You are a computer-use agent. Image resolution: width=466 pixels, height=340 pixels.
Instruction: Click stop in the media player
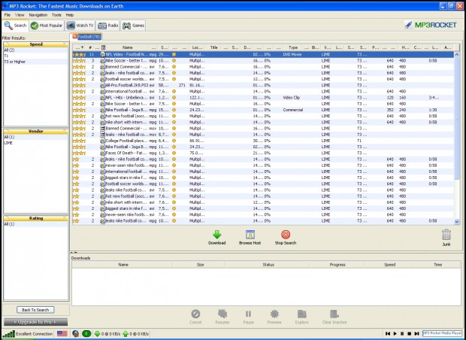(409, 334)
